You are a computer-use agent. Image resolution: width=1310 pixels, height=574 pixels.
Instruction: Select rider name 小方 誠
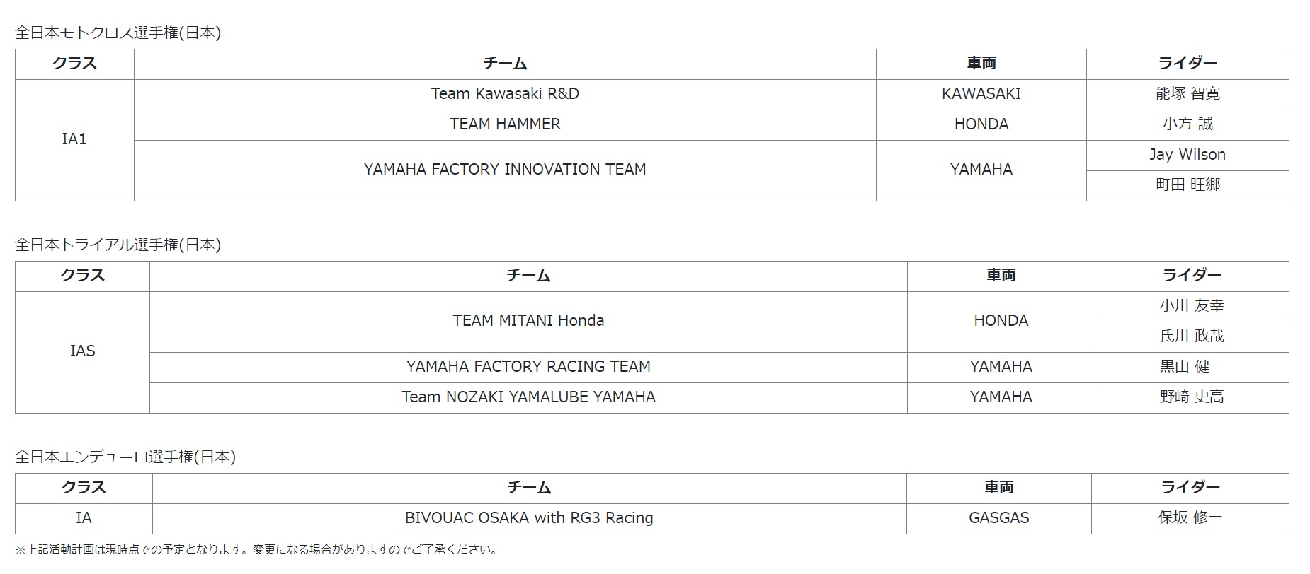coord(1187,124)
